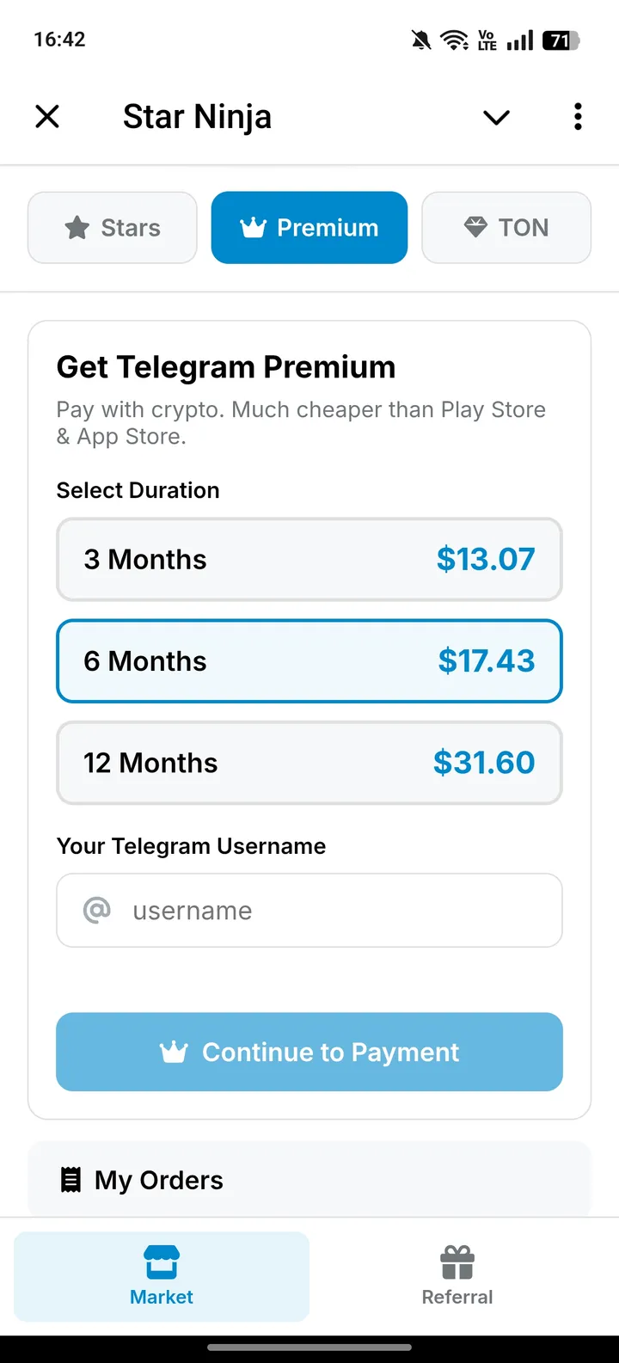619x1363 pixels.
Task: Click the My Orders receipt icon
Action: pos(71,1180)
